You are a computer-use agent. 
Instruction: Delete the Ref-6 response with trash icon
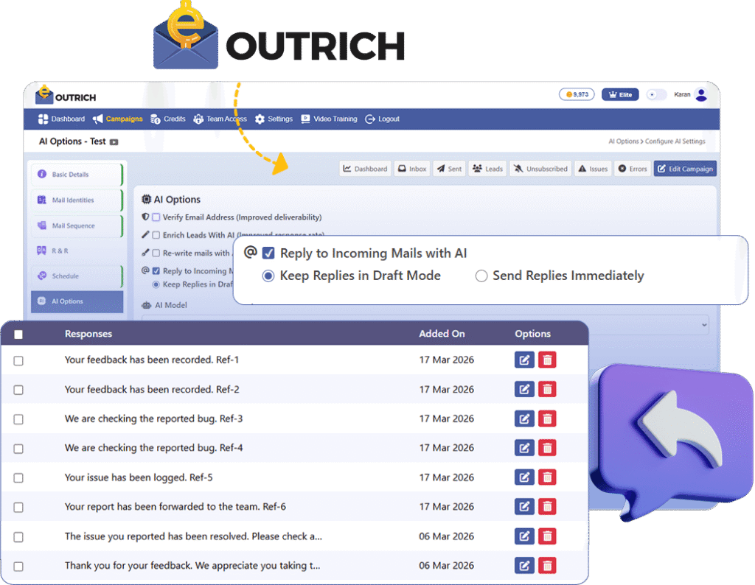547,506
